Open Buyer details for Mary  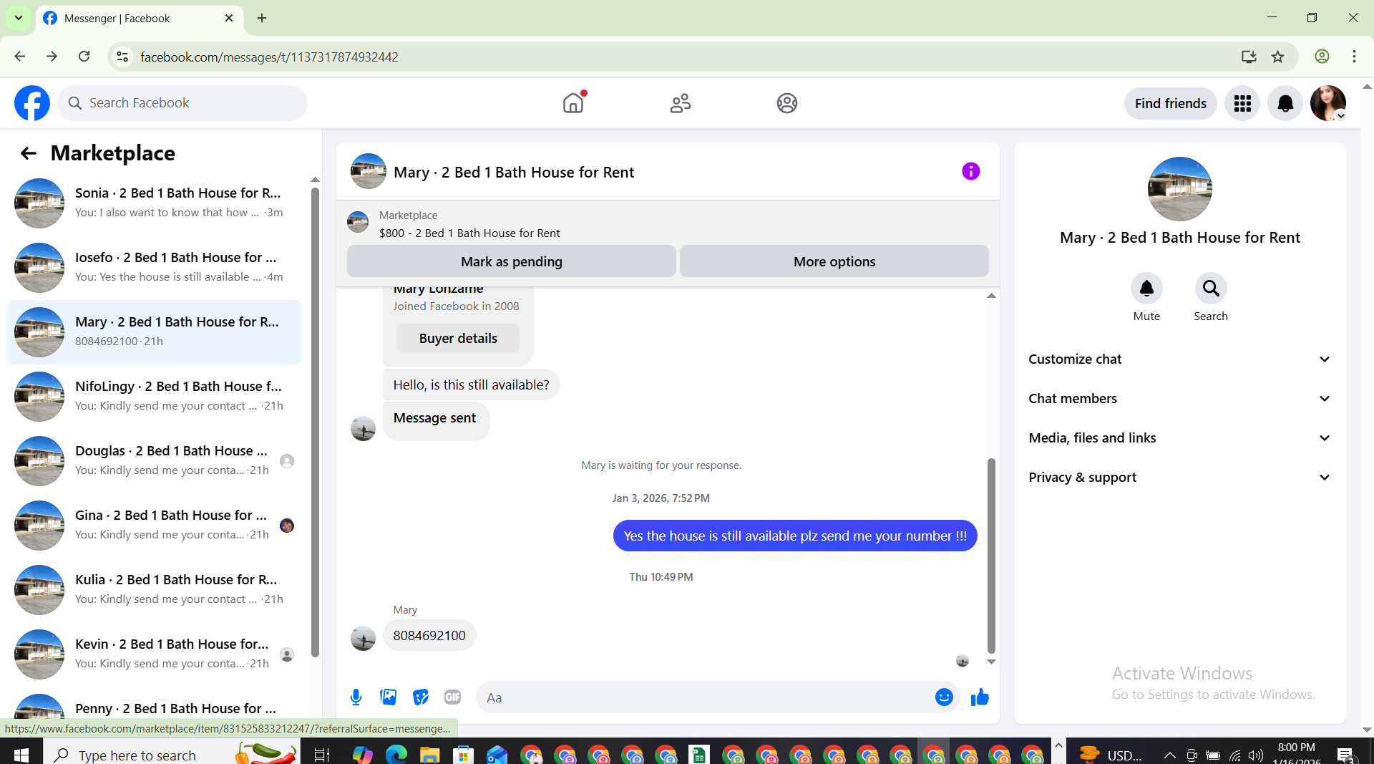458,338
